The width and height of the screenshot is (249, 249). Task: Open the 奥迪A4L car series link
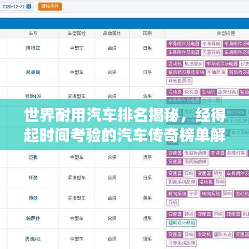(33, 239)
